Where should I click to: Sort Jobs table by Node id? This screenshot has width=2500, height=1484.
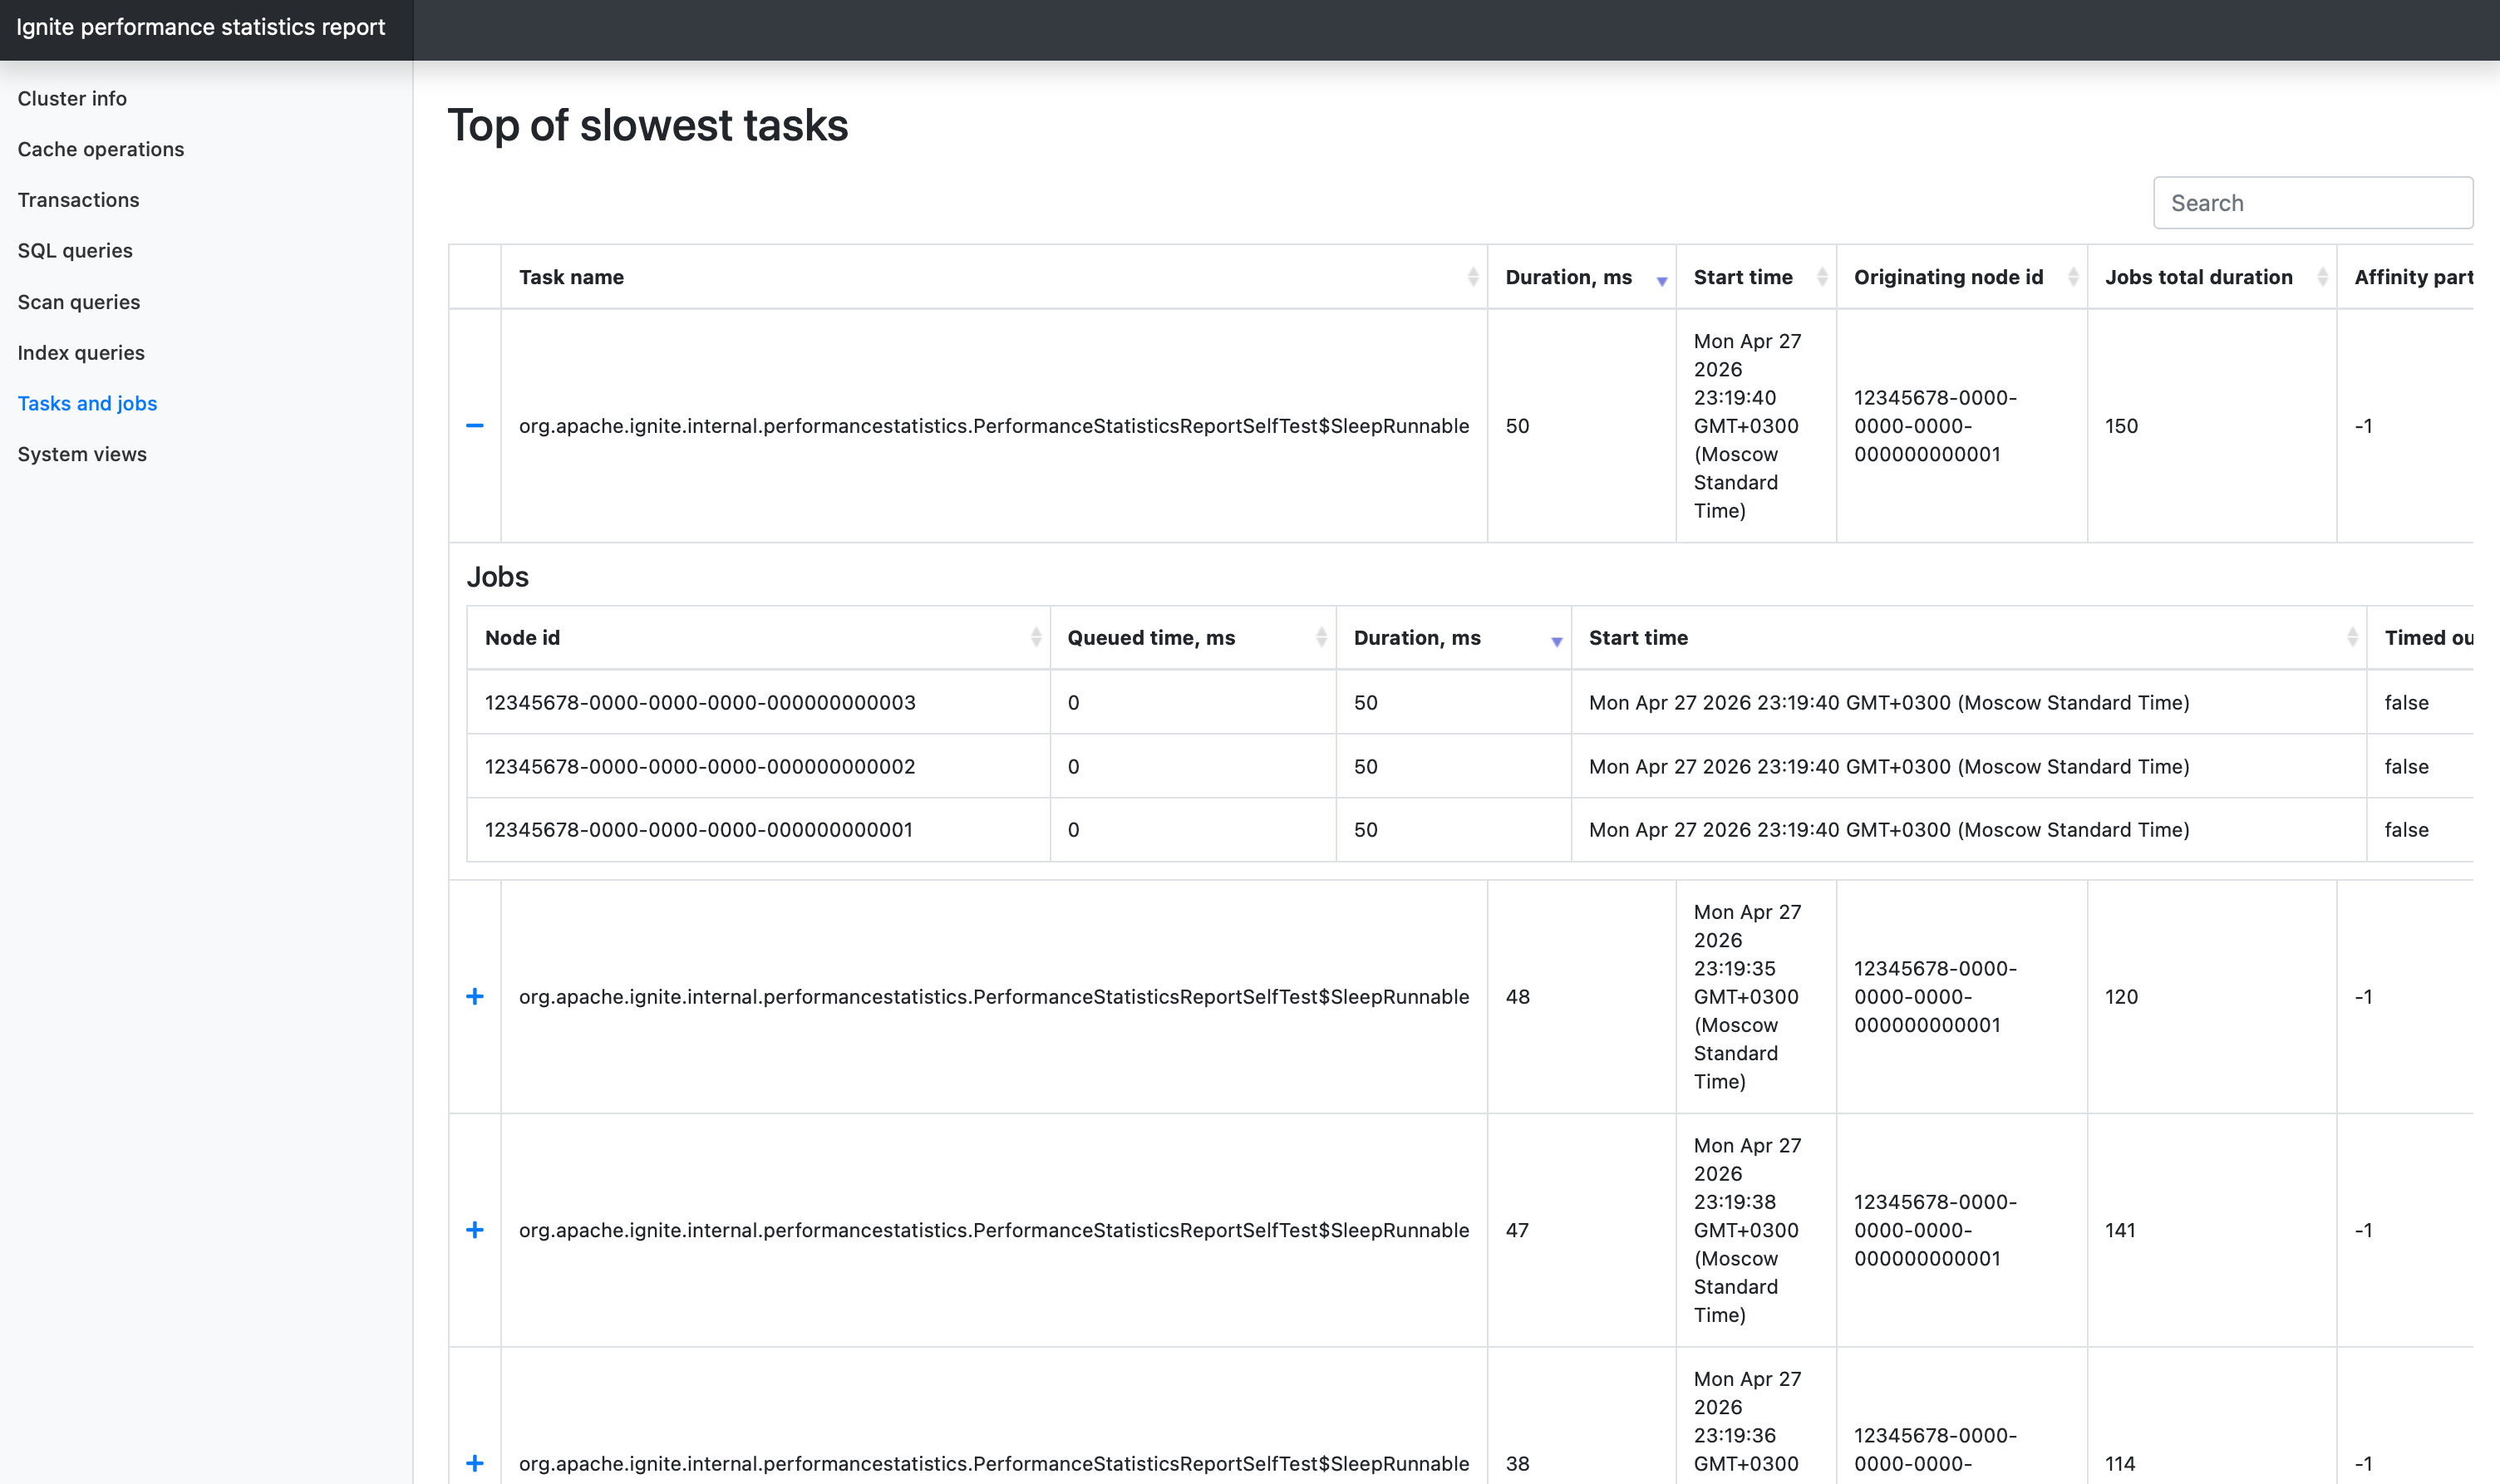pyautogui.click(x=758, y=638)
